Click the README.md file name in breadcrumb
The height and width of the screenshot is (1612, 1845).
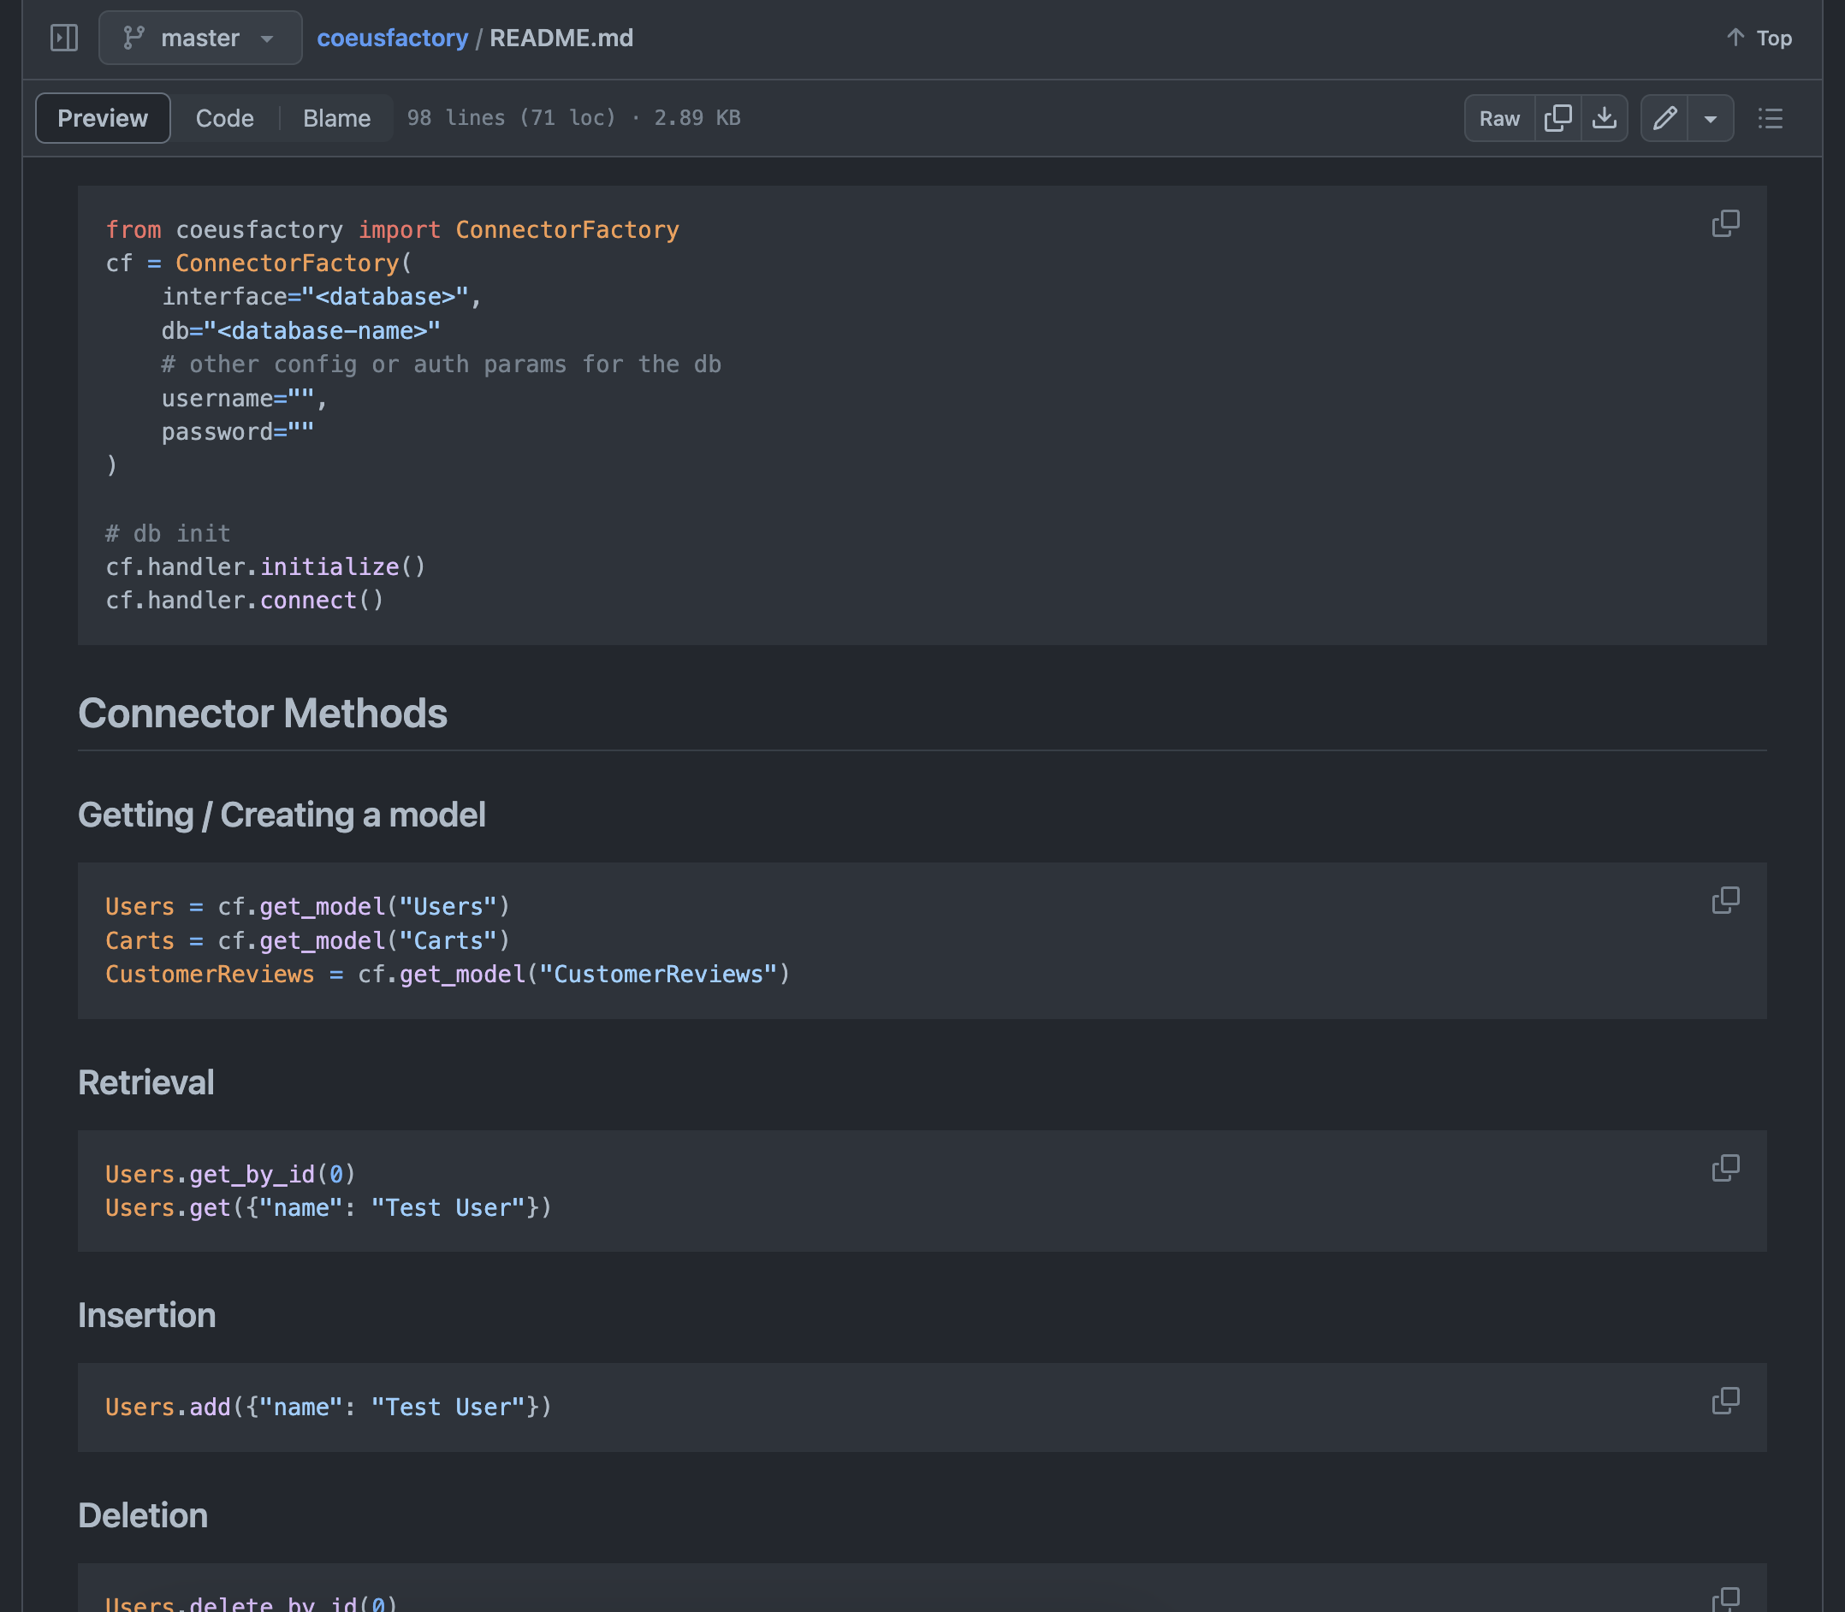coord(561,38)
